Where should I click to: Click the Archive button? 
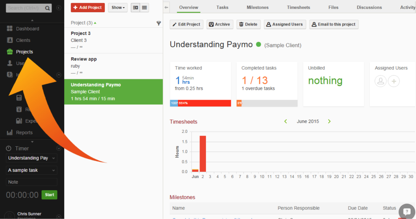(x=220, y=24)
